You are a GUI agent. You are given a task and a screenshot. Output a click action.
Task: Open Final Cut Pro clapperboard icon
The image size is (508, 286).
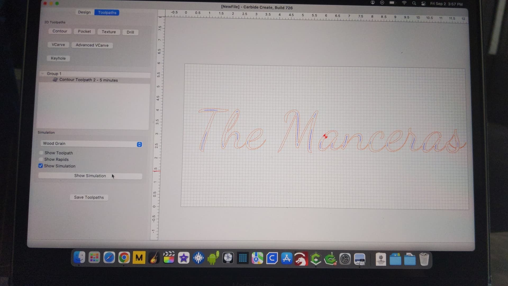pyautogui.click(x=169, y=258)
